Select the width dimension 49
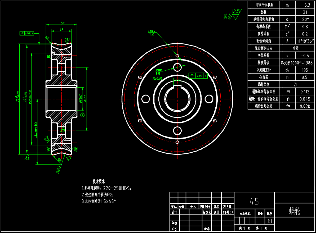The height and width of the screenshot is (233, 316). pyautogui.click(x=61, y=29)
